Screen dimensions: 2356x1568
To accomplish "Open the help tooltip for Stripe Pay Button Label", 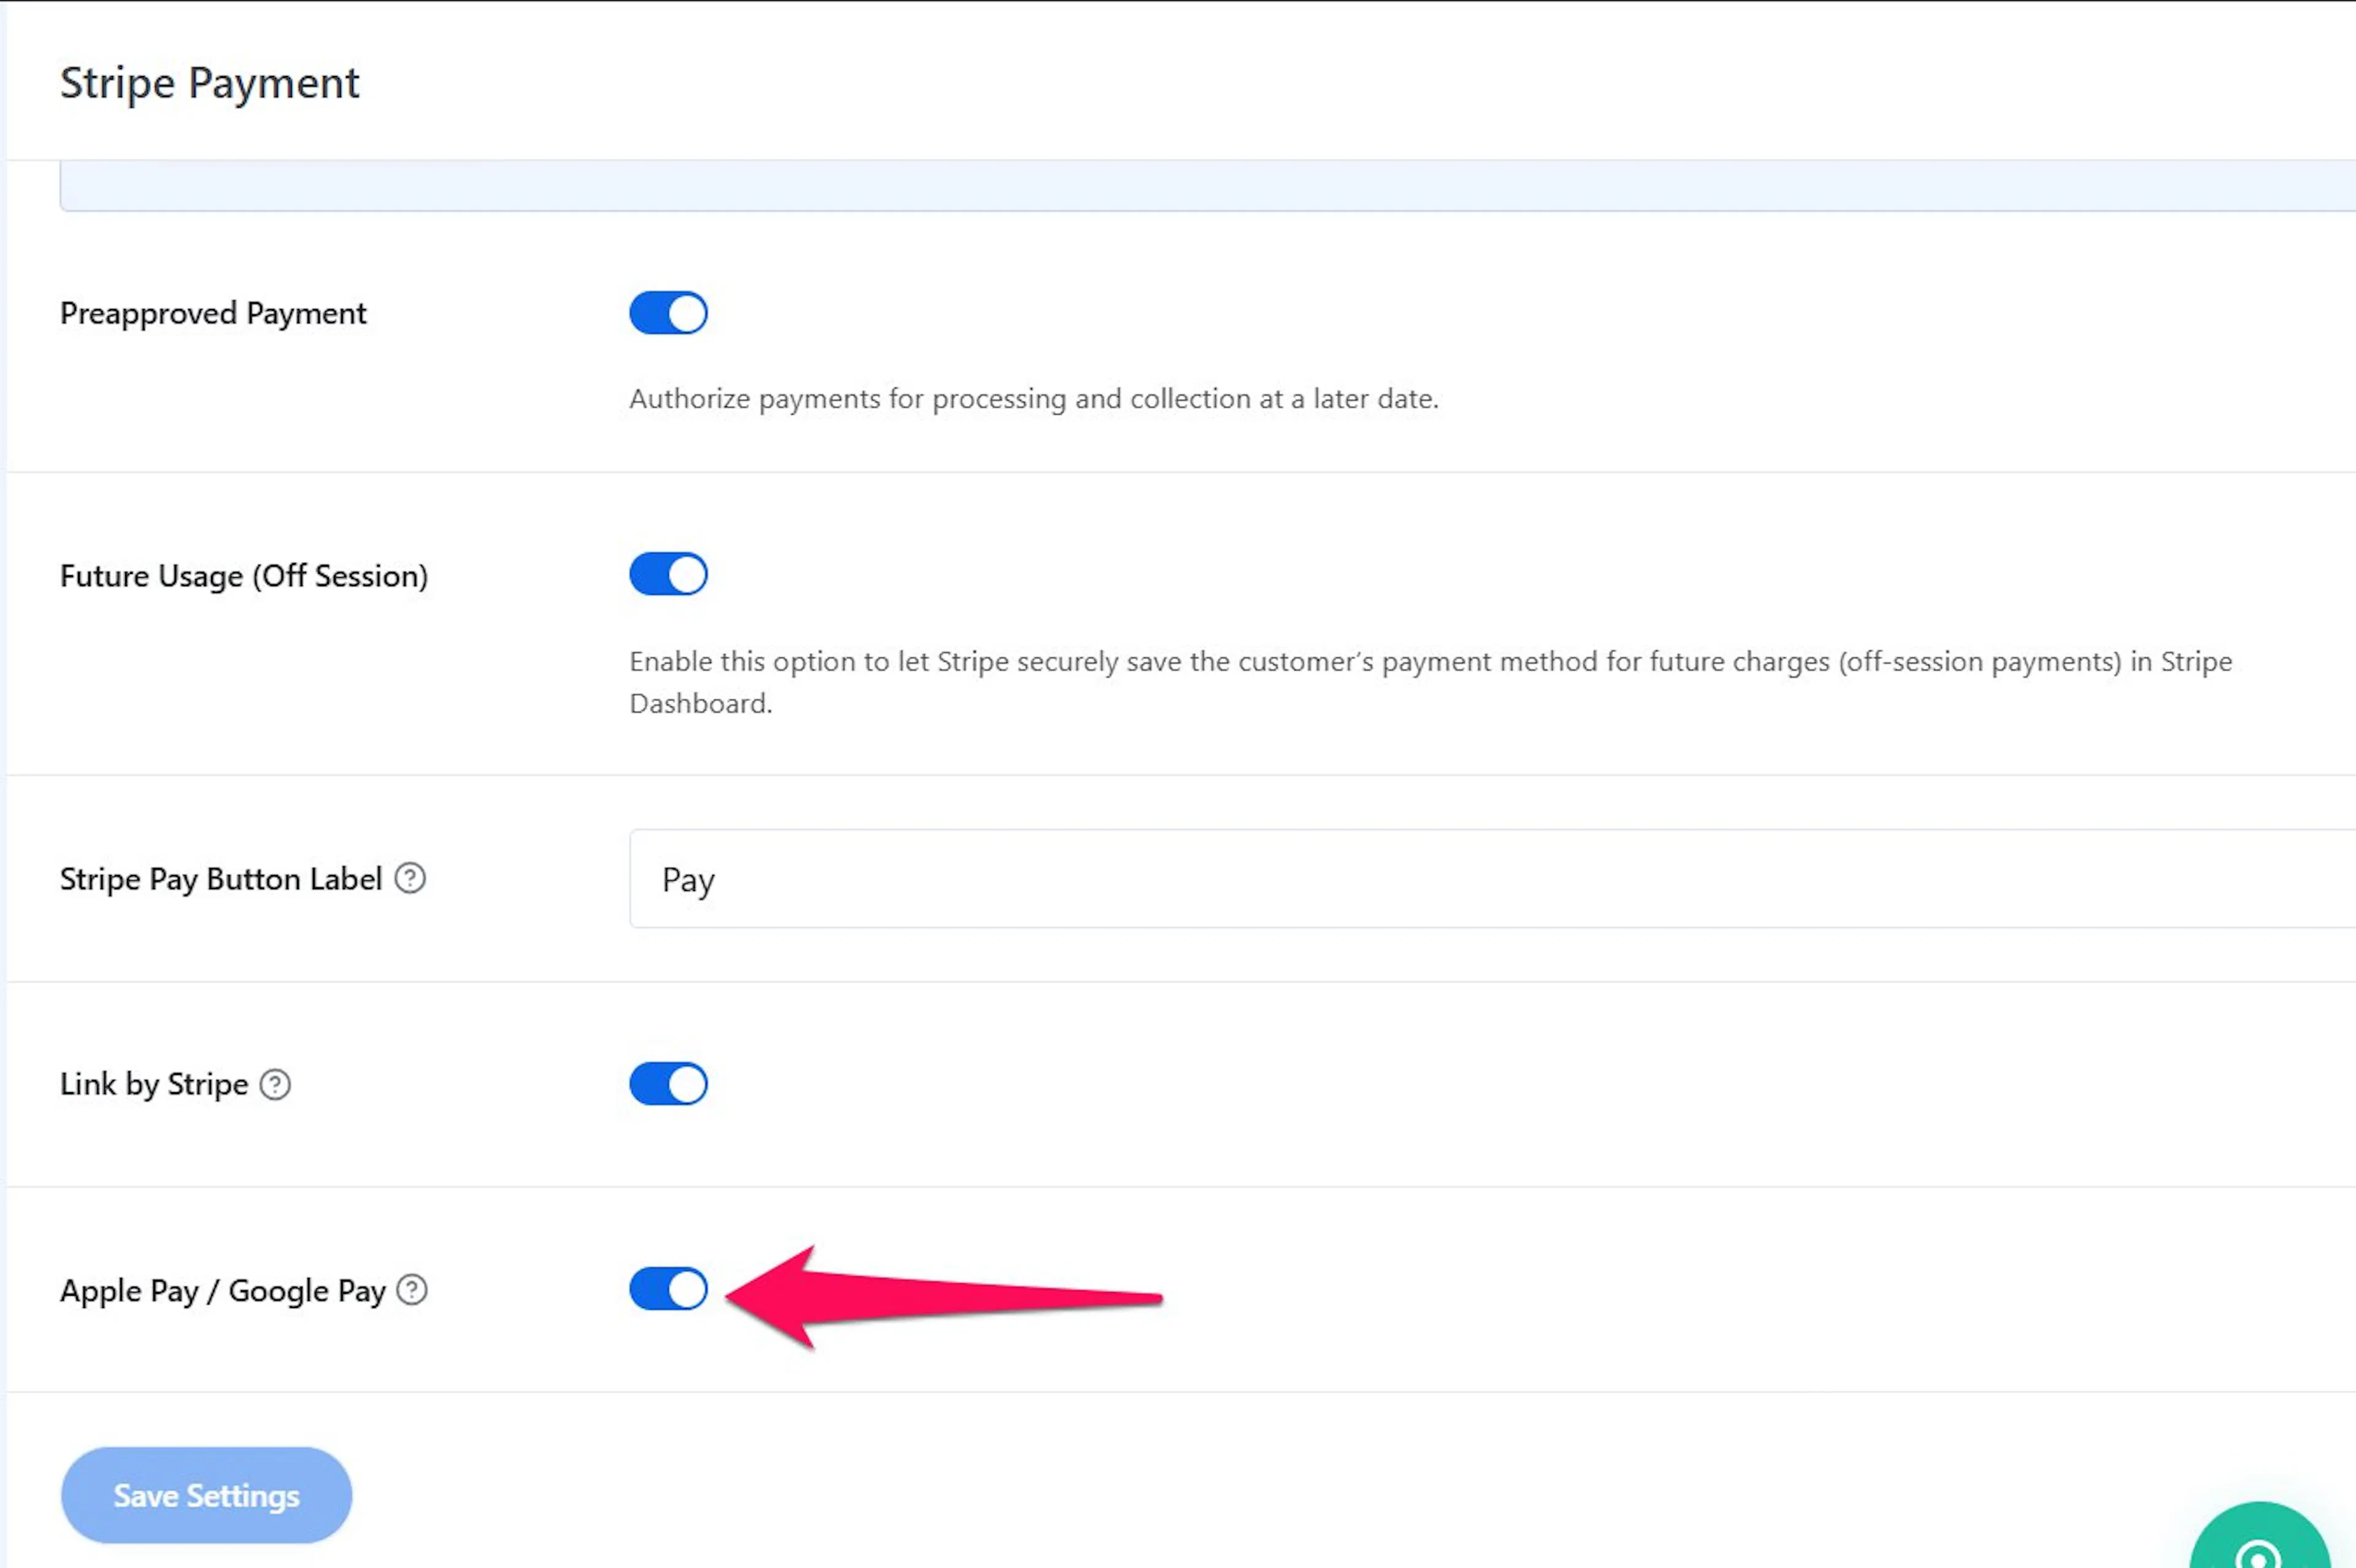I will (x=410, y=878).
